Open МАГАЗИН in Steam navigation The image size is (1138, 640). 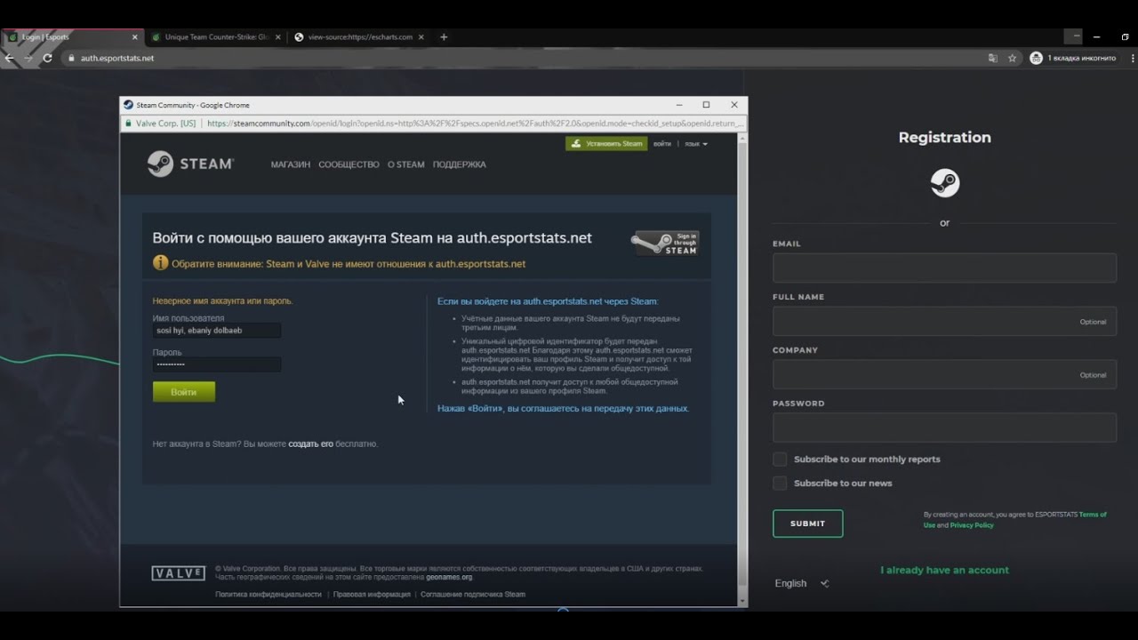point(291,164)
